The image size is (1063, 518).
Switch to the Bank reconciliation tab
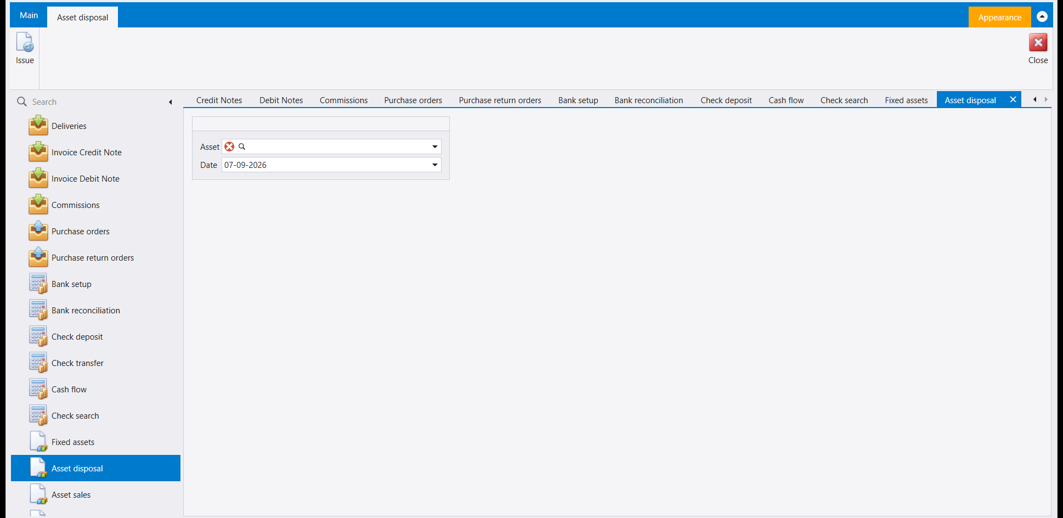(x=649, y=100)
